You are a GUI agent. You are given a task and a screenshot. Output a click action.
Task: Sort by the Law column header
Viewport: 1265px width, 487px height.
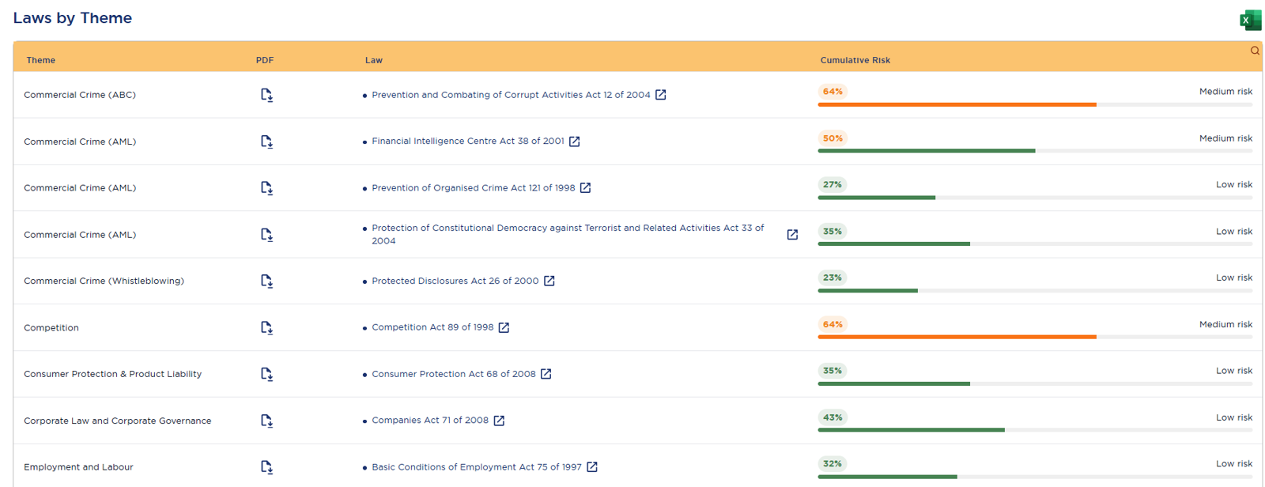[x=374, y=60]
